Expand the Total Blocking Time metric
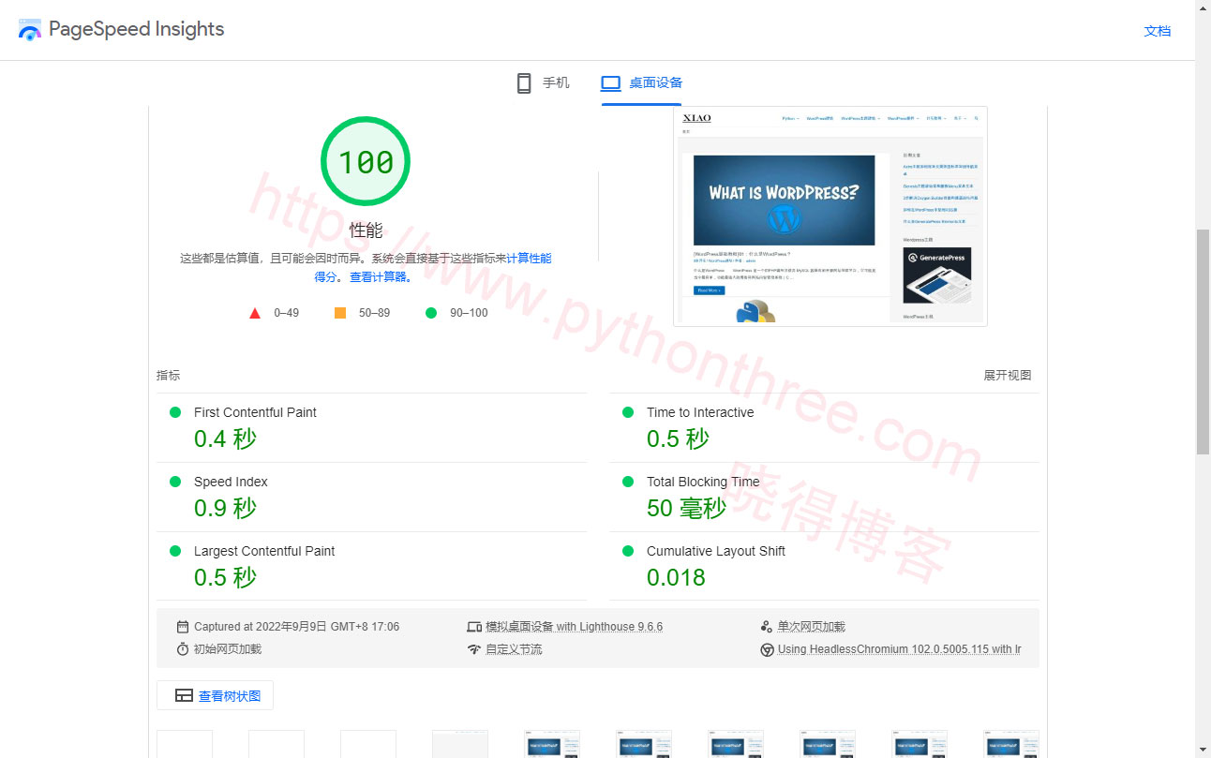This screenshot has width=1211, height=758. tap(703, 482)
